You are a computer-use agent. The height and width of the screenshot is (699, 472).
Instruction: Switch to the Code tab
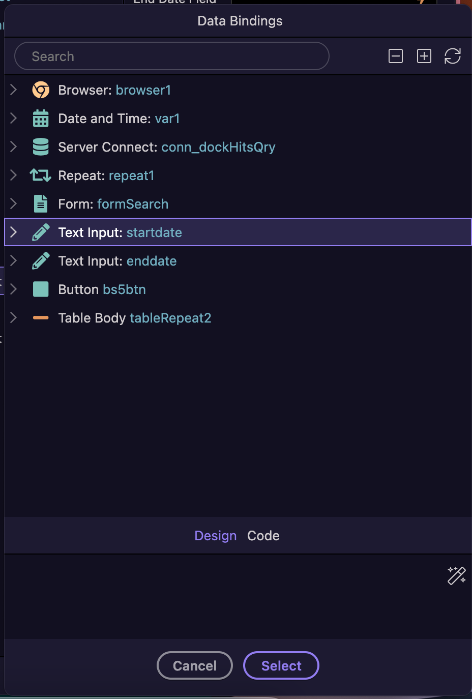pyautogui.click(x=263, y=536)
